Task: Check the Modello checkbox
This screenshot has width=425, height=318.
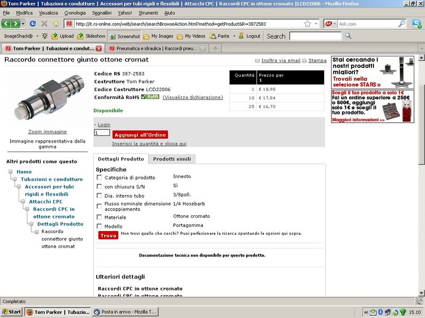Action: 99,226
